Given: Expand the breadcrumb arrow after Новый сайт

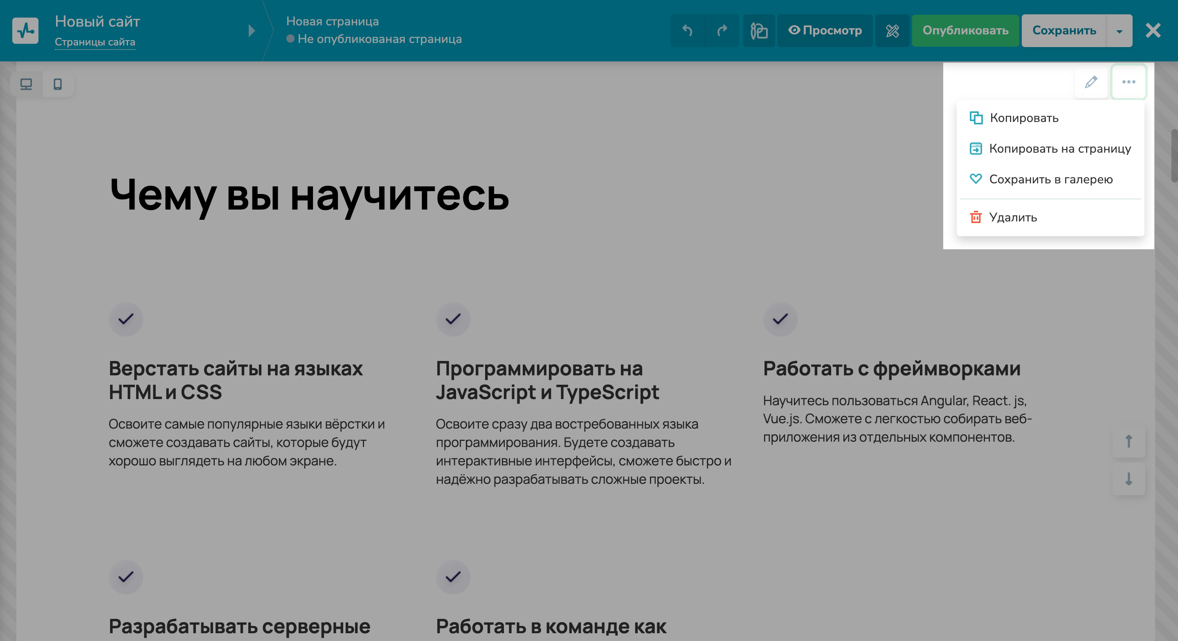Looking at the screenshot, I should tap(251, 31).
